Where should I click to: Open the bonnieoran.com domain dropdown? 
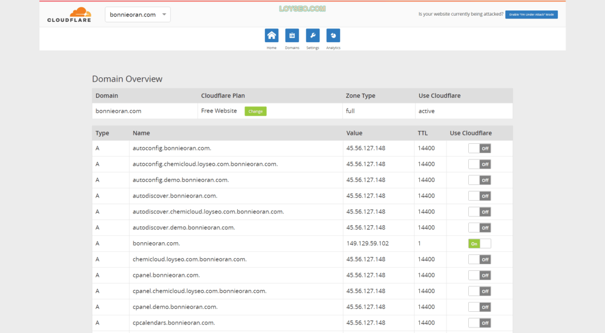click(138, 15)
